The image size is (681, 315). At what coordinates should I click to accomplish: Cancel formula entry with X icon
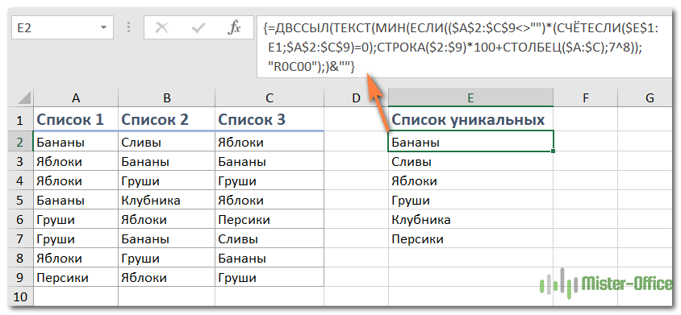click(162, 28)
